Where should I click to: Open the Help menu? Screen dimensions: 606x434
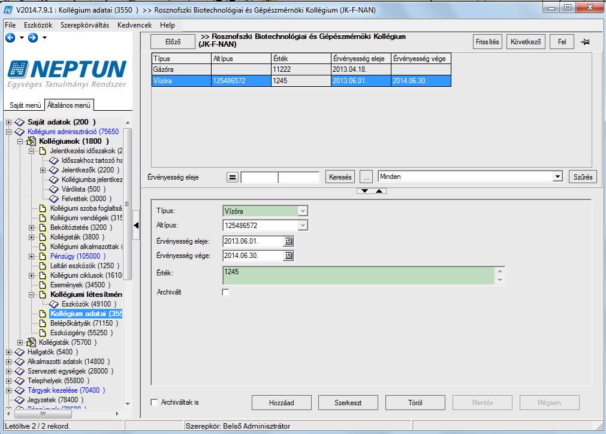[x=167, y=25]
